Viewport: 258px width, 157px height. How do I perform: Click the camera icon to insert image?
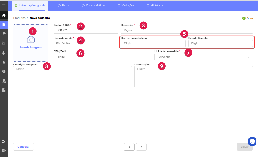point(31,40)
